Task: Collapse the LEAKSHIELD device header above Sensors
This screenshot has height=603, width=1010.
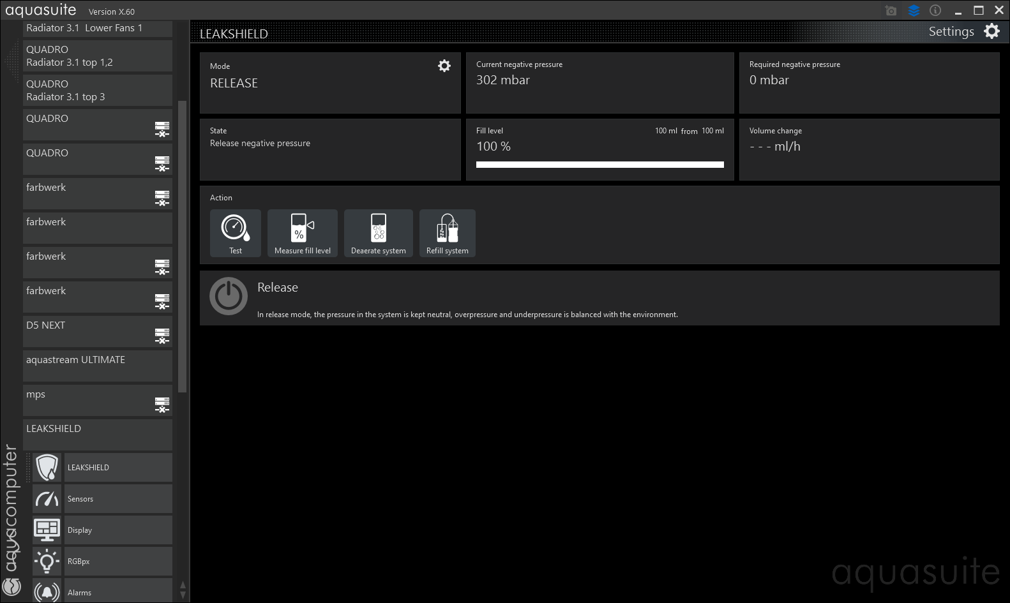Action: [98, 435]
